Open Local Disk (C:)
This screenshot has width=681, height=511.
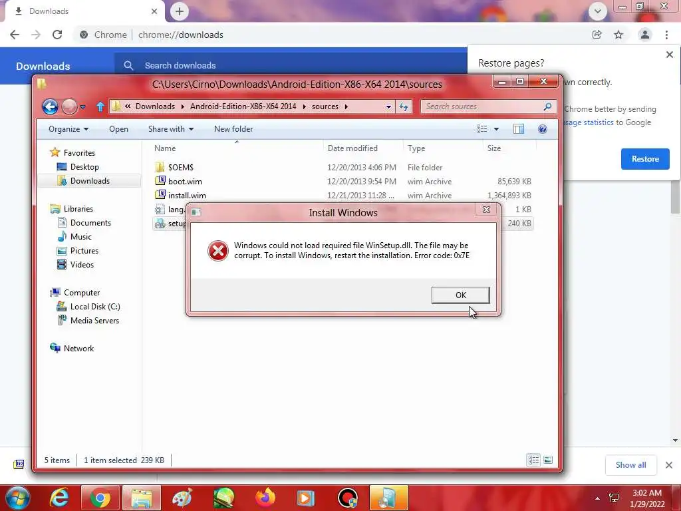click(x=95, y=306)
